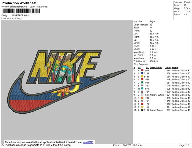
Task: Click thread code '1095' in stop 7
Action: pos(168,89)
